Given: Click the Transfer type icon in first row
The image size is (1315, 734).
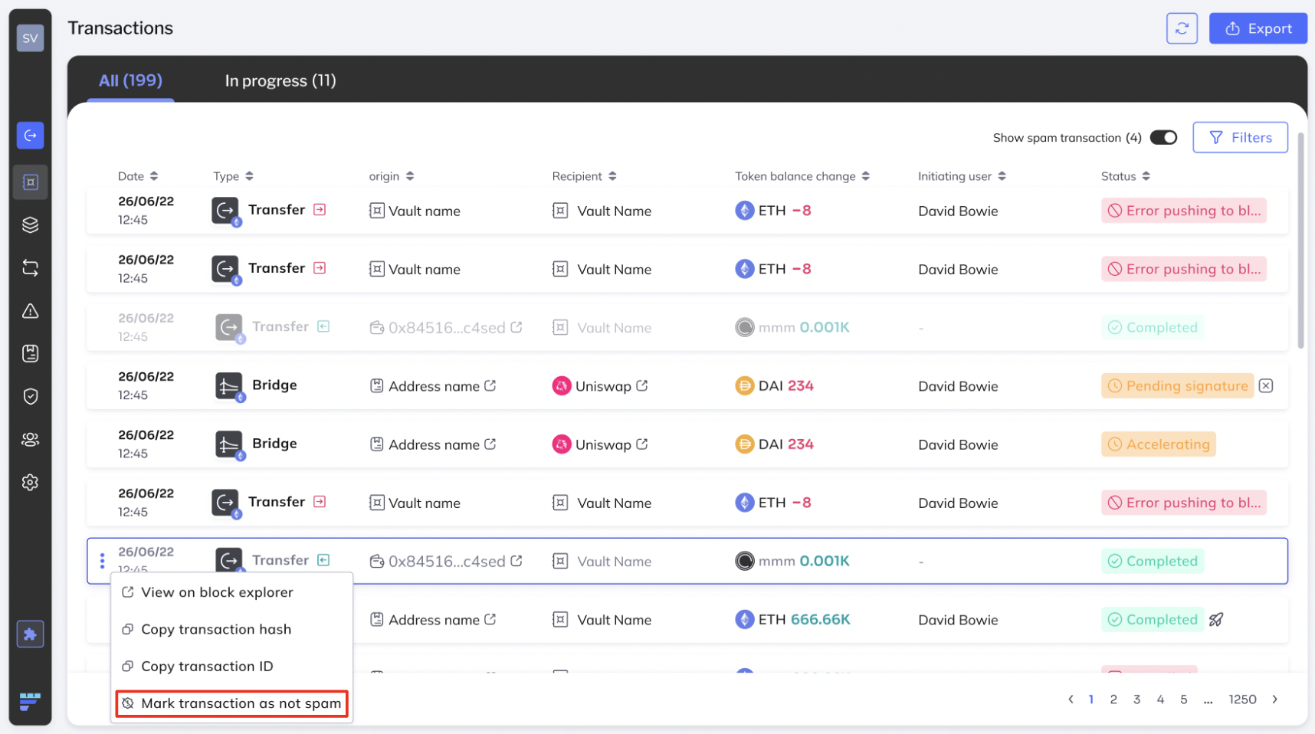Looking at the screenshot, I should (x=226, y=211).
